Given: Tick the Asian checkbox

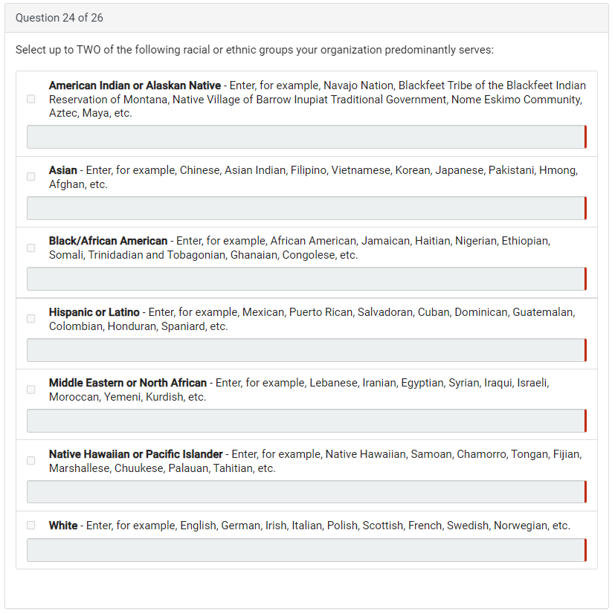Looking at the screenshot, I should 30,177.
